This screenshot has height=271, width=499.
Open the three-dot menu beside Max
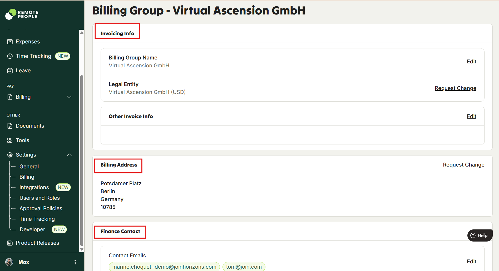(75, 262)
